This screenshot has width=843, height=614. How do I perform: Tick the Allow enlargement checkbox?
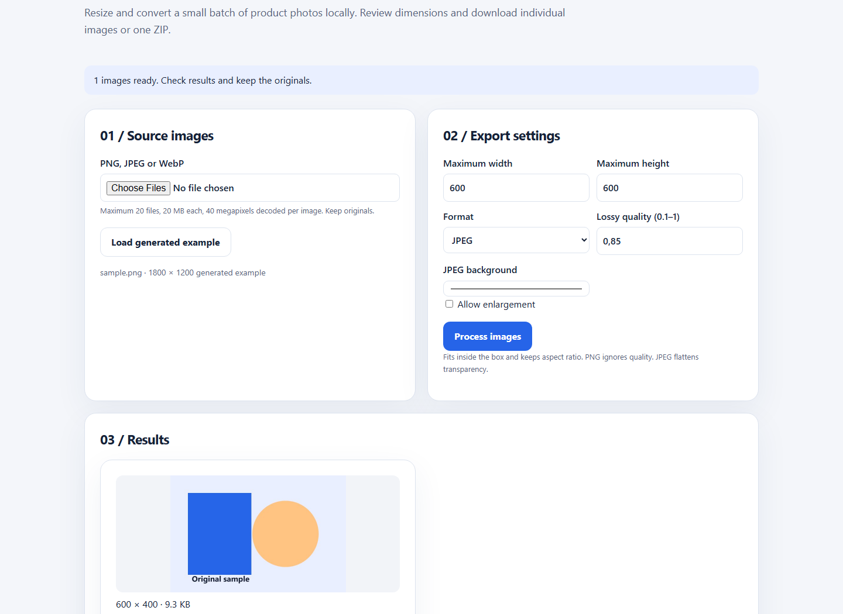449,304
